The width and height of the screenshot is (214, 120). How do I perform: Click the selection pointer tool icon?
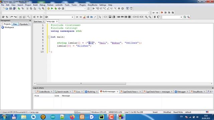point(100,17)
